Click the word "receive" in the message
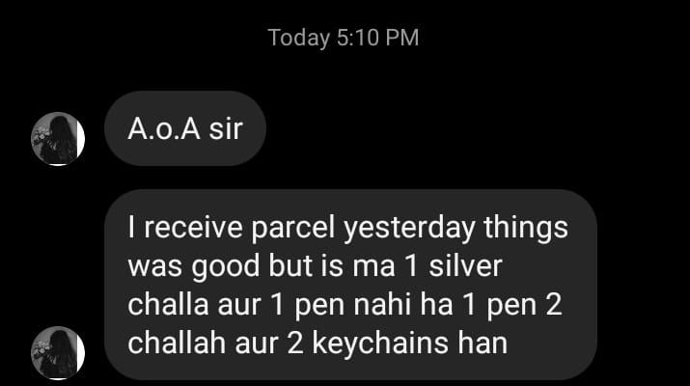Image resolution: width=690 pixels, height=386 pixels. (193, 228)
